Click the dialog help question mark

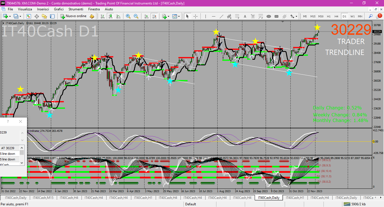click(8, 121)
